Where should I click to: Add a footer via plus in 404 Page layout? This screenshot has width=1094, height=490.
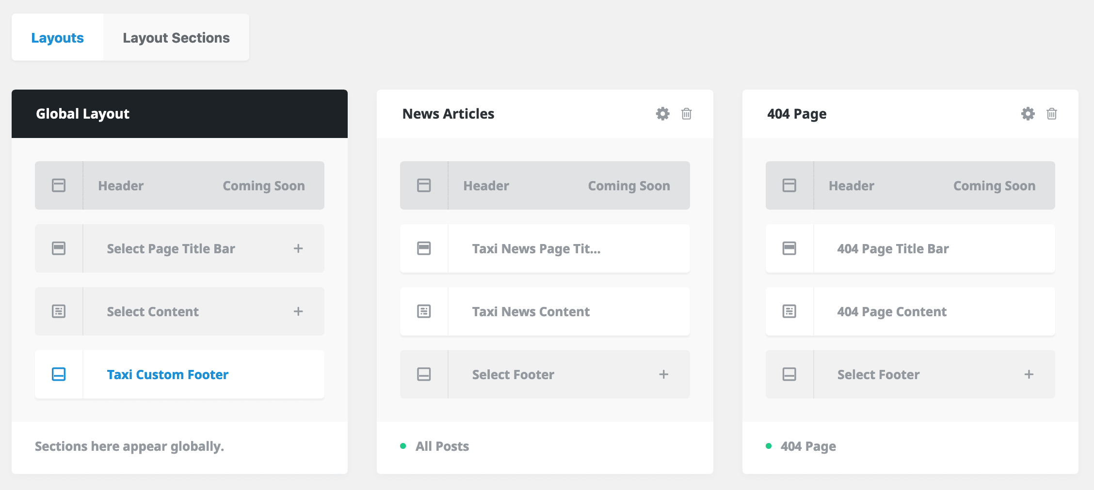tap(1029, 374)
